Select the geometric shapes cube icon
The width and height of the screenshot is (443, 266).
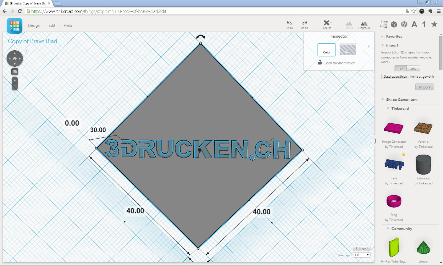pyautogui.click(x=394, y=24)
